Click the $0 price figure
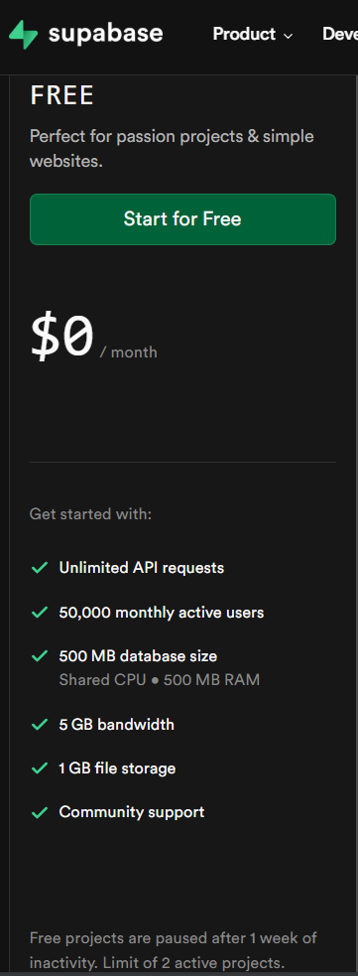The width and height of the screenshot is (358, 976). 62,337
